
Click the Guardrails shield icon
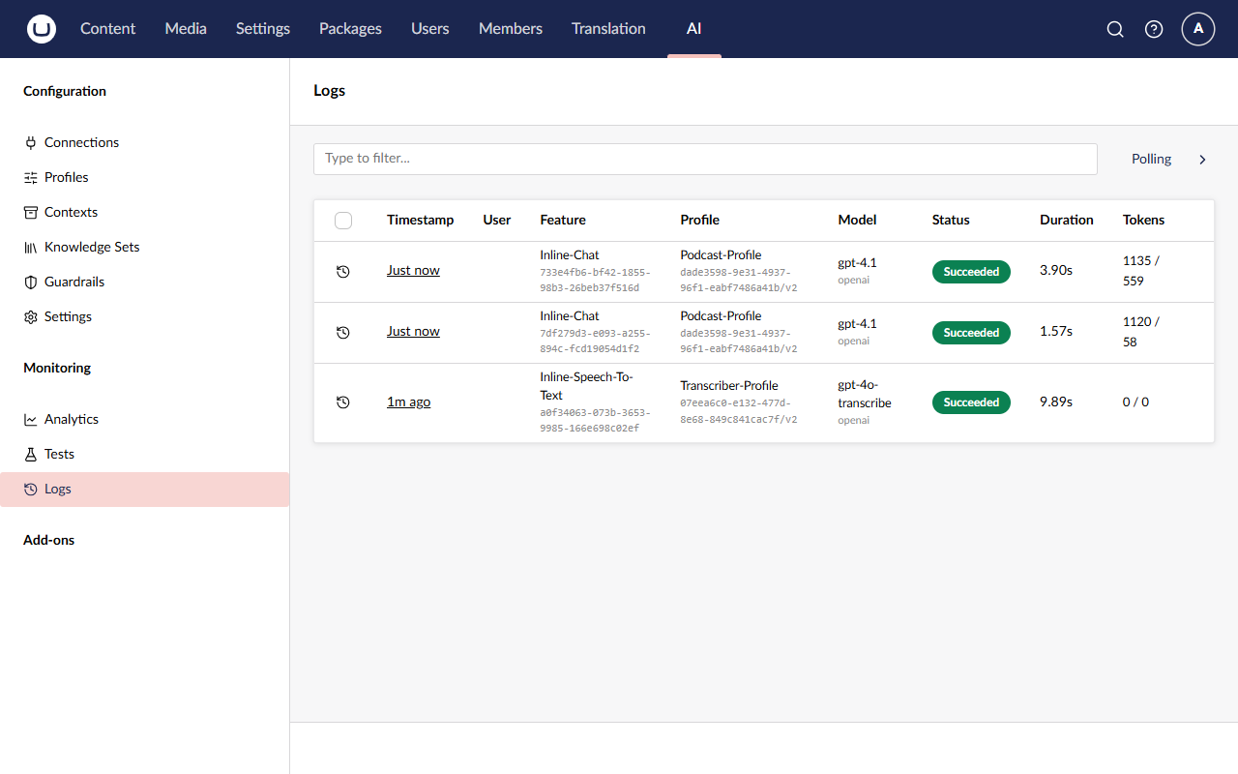31,282
